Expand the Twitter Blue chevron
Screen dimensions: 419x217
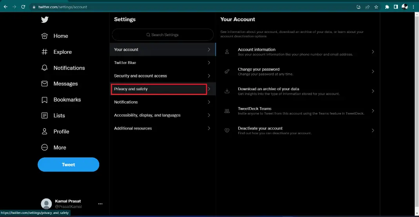click(x=209, y=63)
